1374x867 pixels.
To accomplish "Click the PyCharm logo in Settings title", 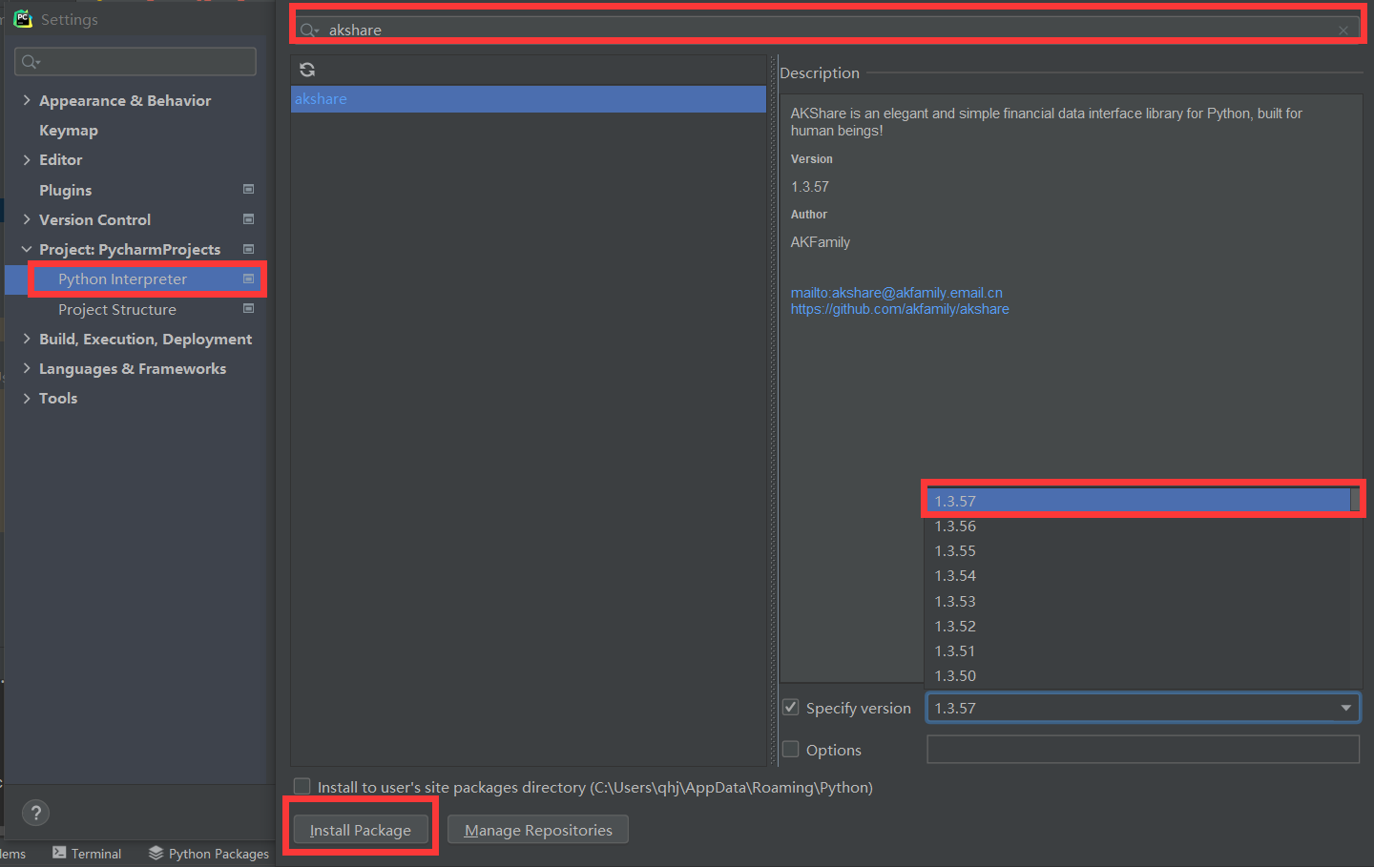I will (x=23, y=19).
